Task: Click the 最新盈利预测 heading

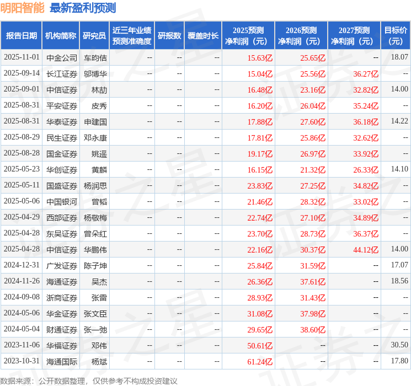Action: click(83, 8)
